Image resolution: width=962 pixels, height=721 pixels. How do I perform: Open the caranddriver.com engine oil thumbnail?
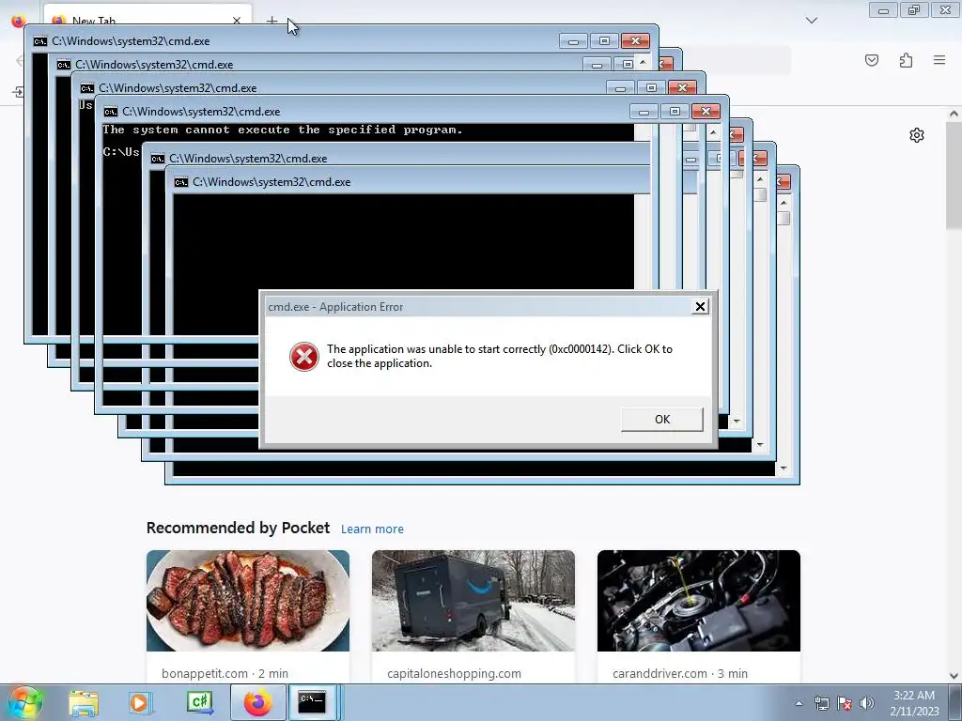pyautogui.click(x=699, y=600)
